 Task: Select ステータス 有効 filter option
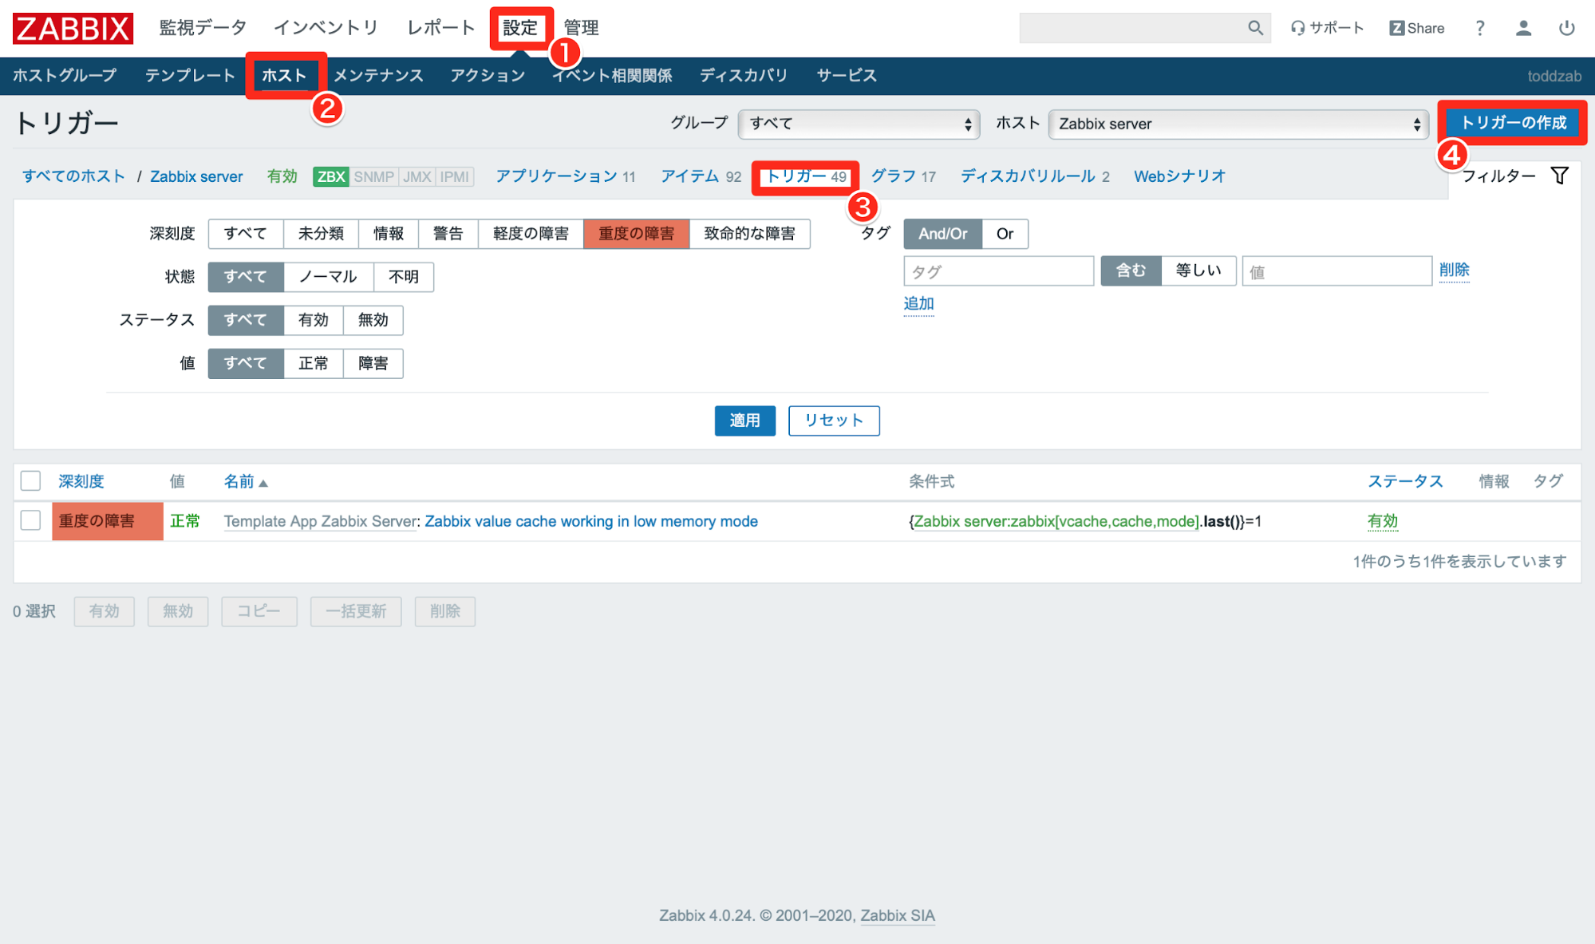click(313, 320)
